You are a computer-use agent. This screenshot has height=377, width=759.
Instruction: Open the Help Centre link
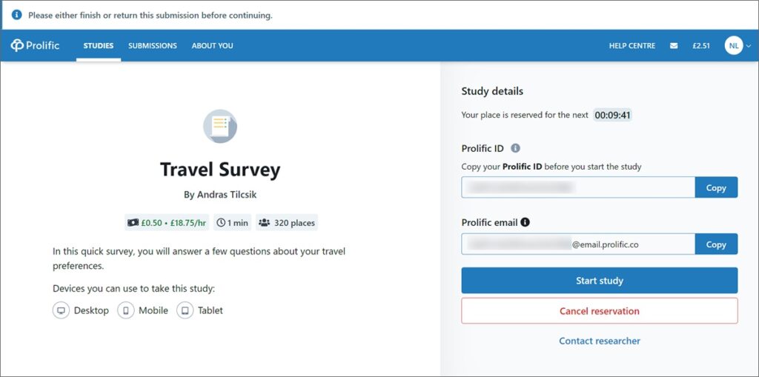pos(632,46)
